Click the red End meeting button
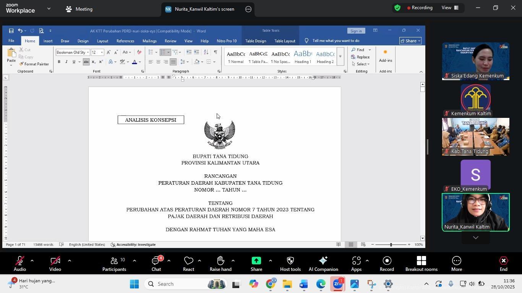This screenshot has height=293, width=522. [x=503, y=264]
